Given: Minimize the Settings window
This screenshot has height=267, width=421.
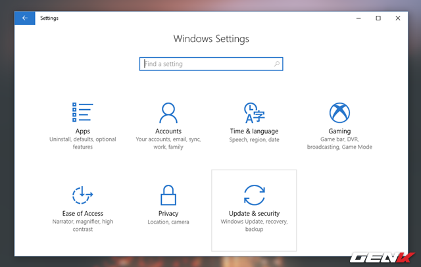Looking at the screenshot, I should 359,18.
